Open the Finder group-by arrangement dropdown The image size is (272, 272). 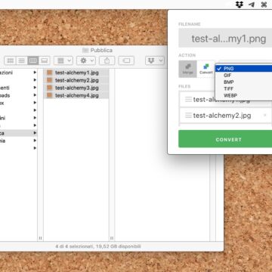pyautogui.click(x=63, y=60)
